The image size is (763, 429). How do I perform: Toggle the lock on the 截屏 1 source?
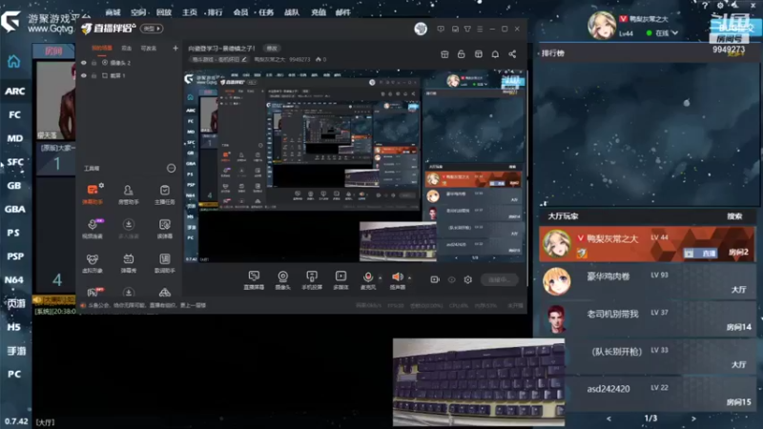[93, 76]
